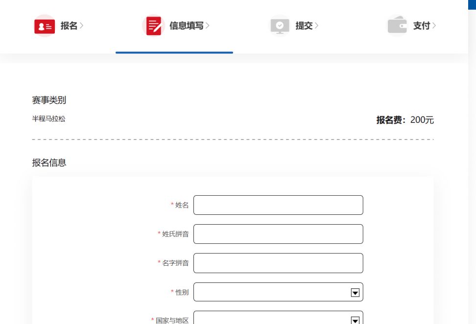Click the chevron next to 提交
The height and width of the screenshot is (324, 476).
coord(317,26)
